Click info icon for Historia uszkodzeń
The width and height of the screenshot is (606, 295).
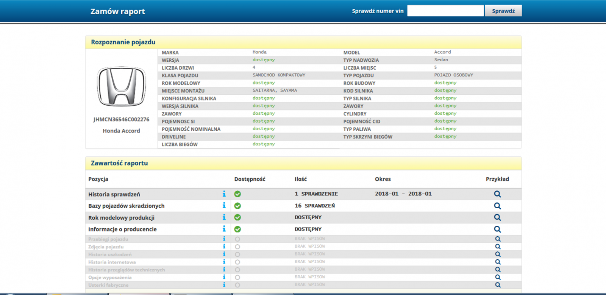(x=224, y=254)
